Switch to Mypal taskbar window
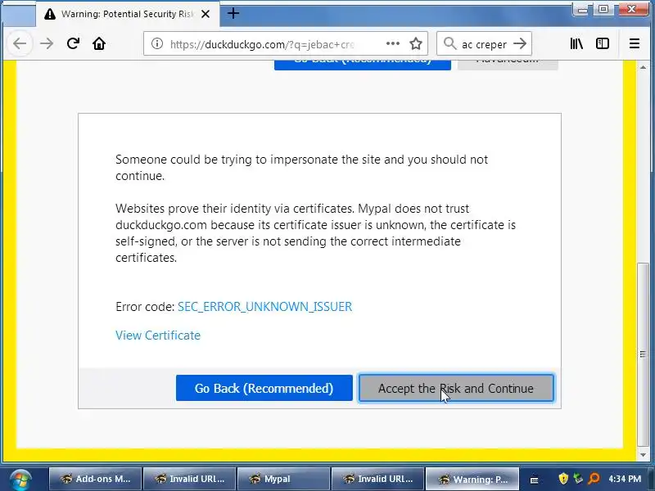The width and height of the screenshot is (655, 491). click(283, 479)
